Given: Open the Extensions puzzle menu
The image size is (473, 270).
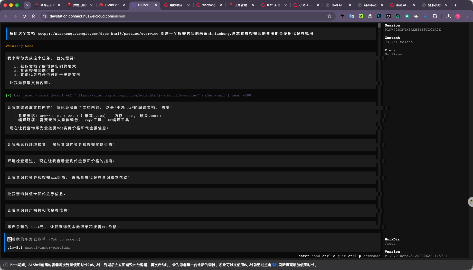Looking at the screenshot, I should 435,16.
